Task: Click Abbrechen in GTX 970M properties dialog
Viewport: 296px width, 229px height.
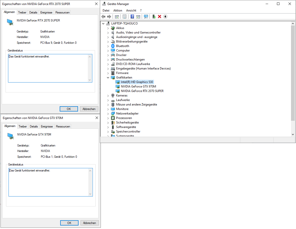Action: click(90, 223)
